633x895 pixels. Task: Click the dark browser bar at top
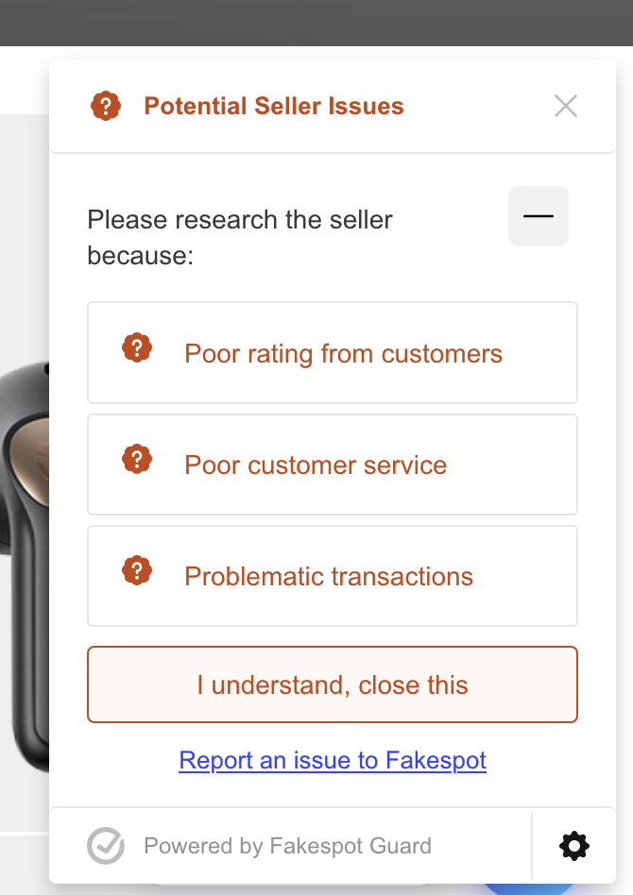(316, 23)
